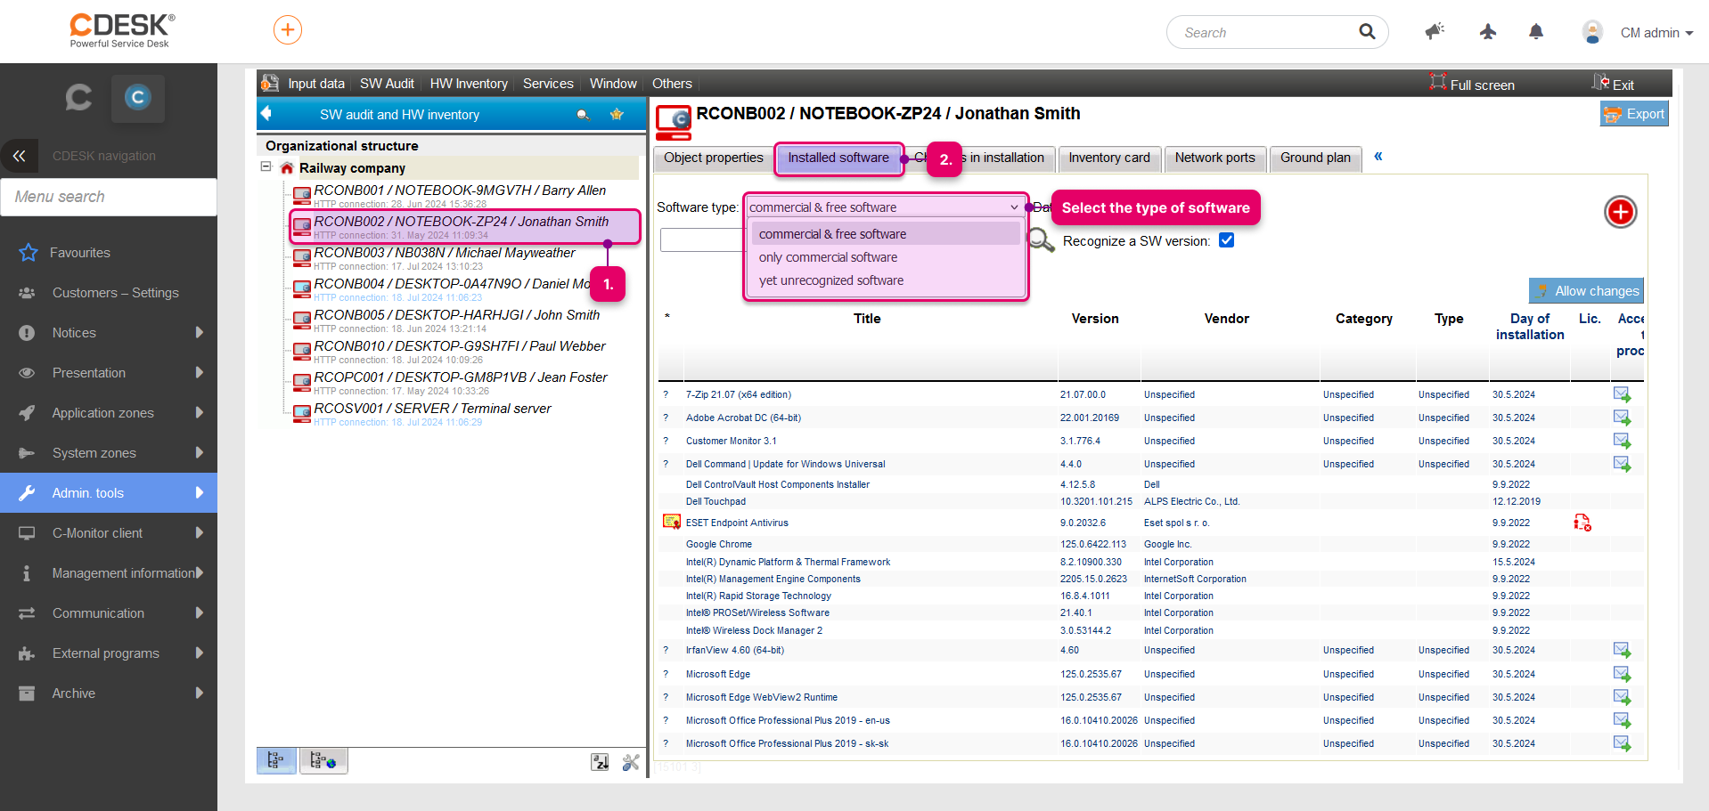1709x811 pixels.
Task: Click the accept icon in the 7-Zip row
Action: click(1622, 394)
